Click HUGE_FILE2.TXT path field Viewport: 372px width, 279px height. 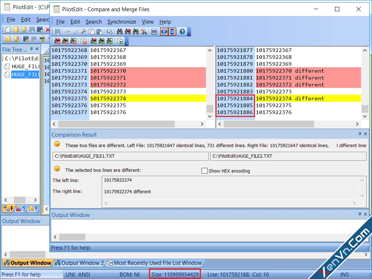point(288,156)
